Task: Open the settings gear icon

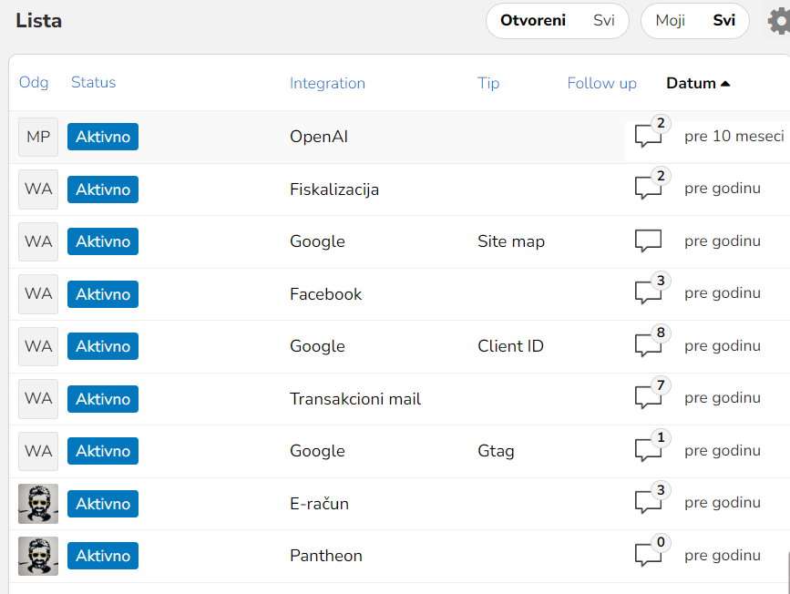Action: point(779,21)
